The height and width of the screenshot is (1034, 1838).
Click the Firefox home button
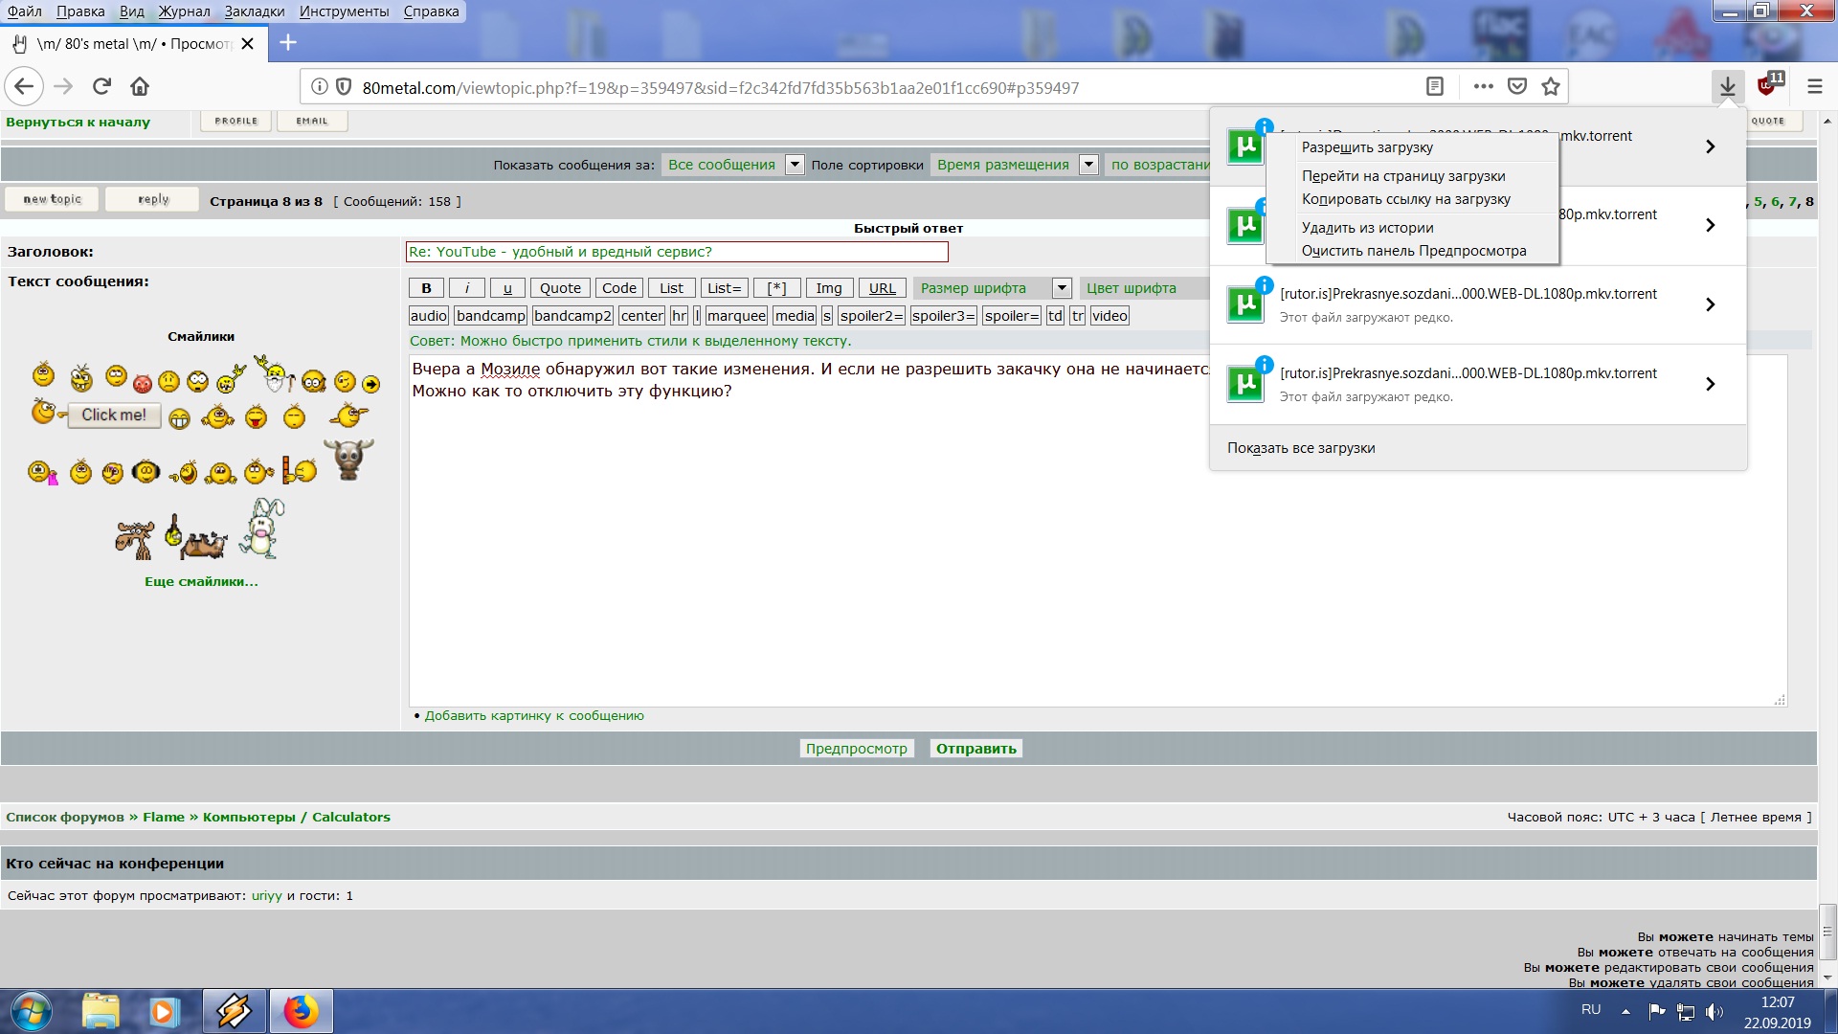[x=140, y=87]
